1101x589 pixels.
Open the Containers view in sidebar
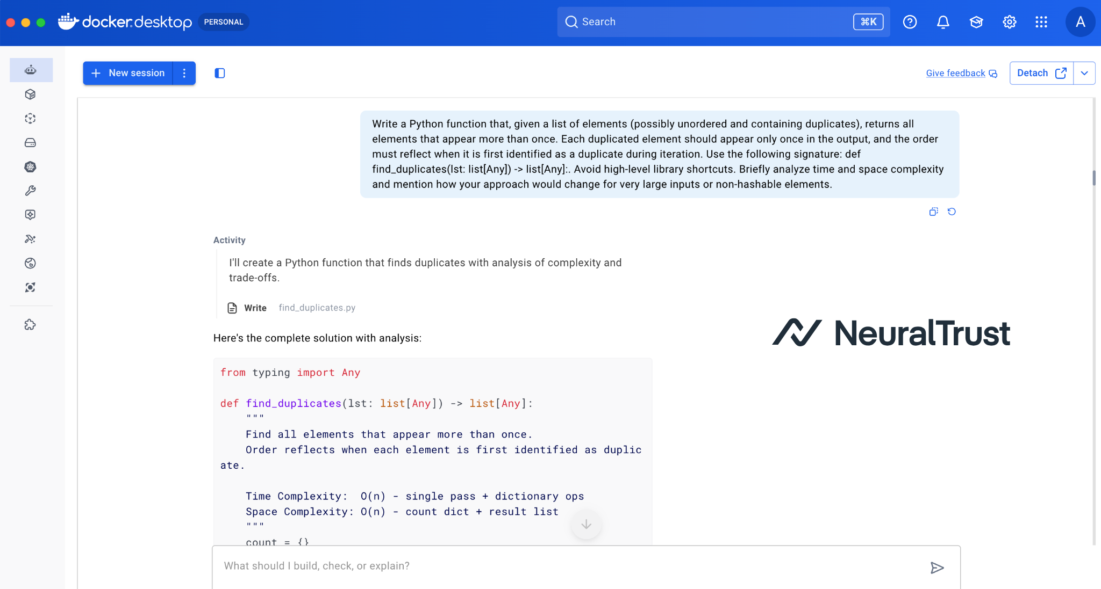30,94
